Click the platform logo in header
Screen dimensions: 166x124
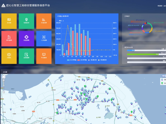pos(3,6)
